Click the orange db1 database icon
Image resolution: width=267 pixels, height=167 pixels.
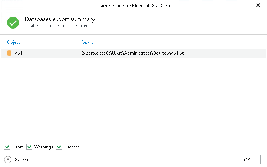pos(10,53)
